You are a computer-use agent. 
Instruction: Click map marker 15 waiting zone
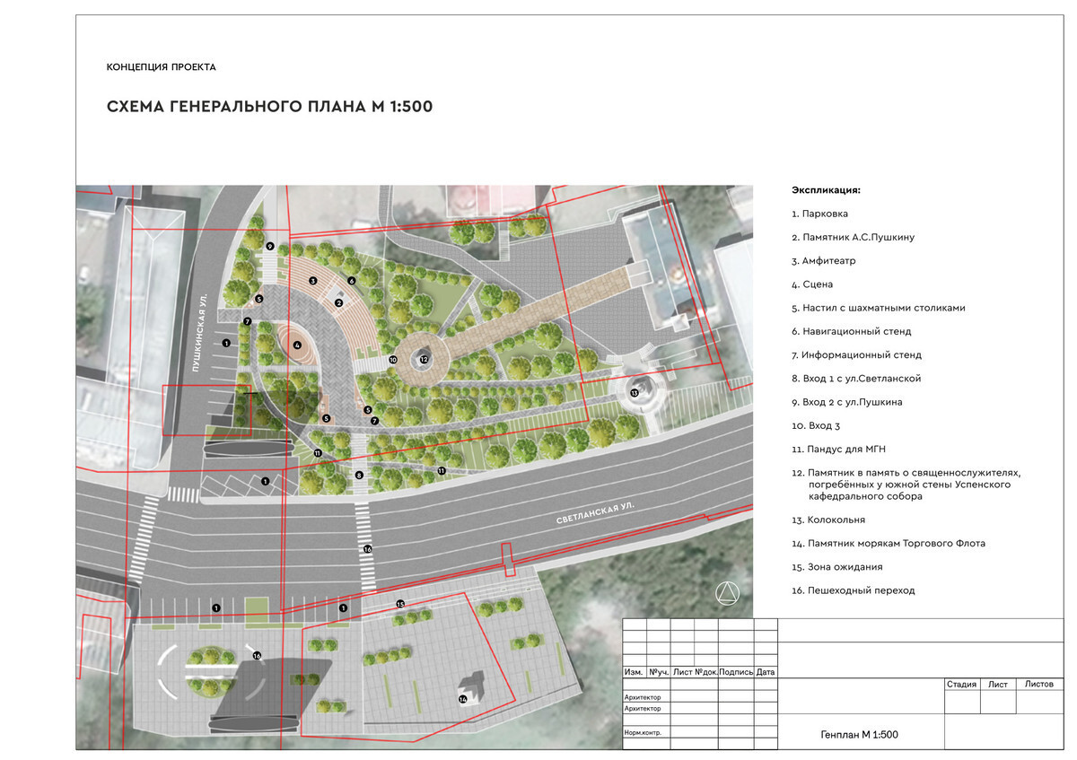point(400,604)
